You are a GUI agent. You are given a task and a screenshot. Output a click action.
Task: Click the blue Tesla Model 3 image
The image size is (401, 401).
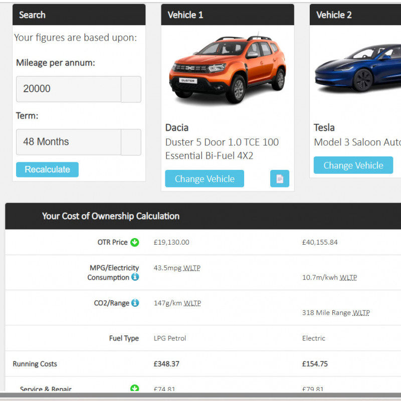(x=358, y=68)
